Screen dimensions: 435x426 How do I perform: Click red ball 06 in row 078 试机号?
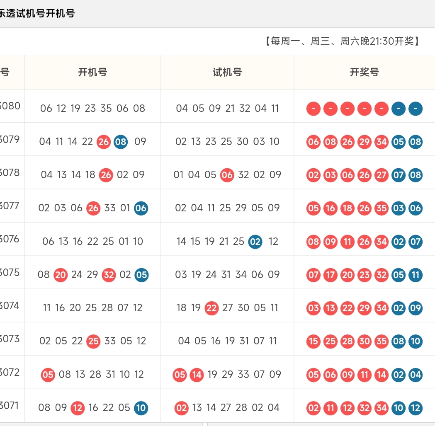coord(227,175)
